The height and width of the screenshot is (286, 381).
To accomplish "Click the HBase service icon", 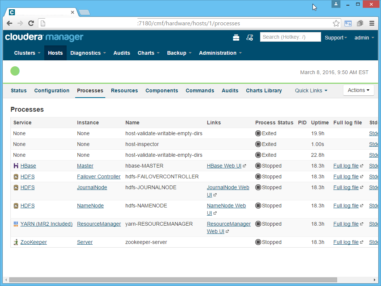I will click(16, 166).
